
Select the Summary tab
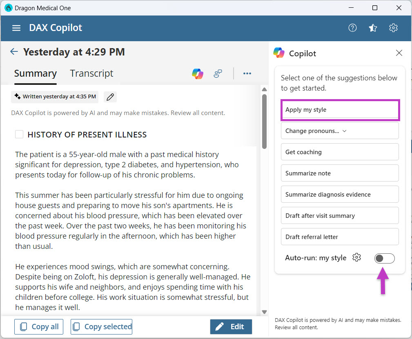pyautogui.click(x=36, y=73)
